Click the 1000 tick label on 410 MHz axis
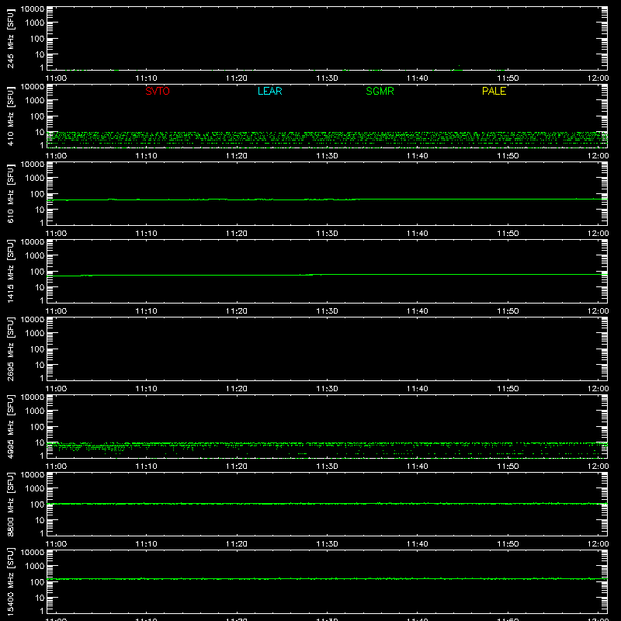 point(35,101)
